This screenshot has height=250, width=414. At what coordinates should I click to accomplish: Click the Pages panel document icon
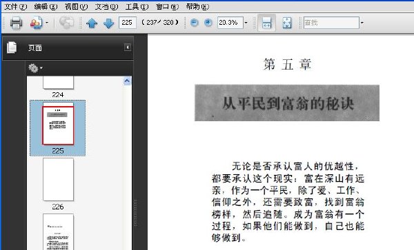12,48
